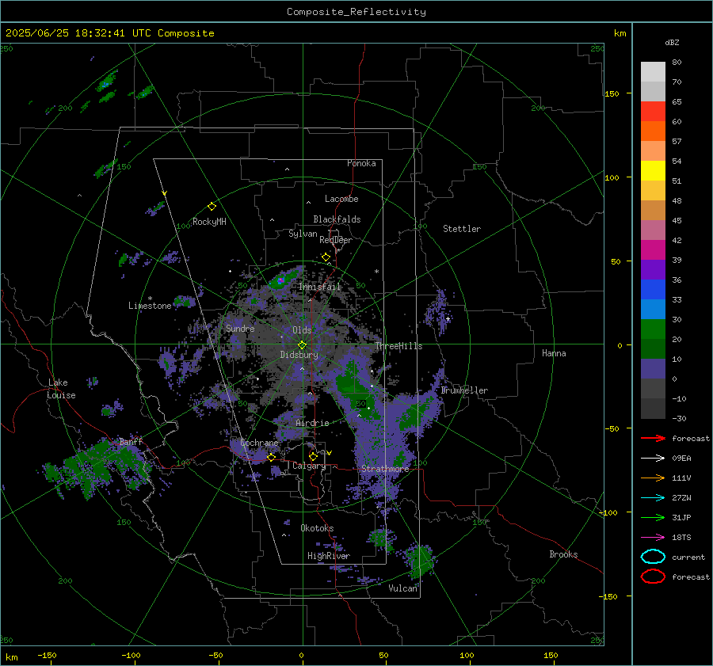Click the cyan 27ZW arrow icon
The width and height of the screenshot is (713, 666).
[653, 498]
